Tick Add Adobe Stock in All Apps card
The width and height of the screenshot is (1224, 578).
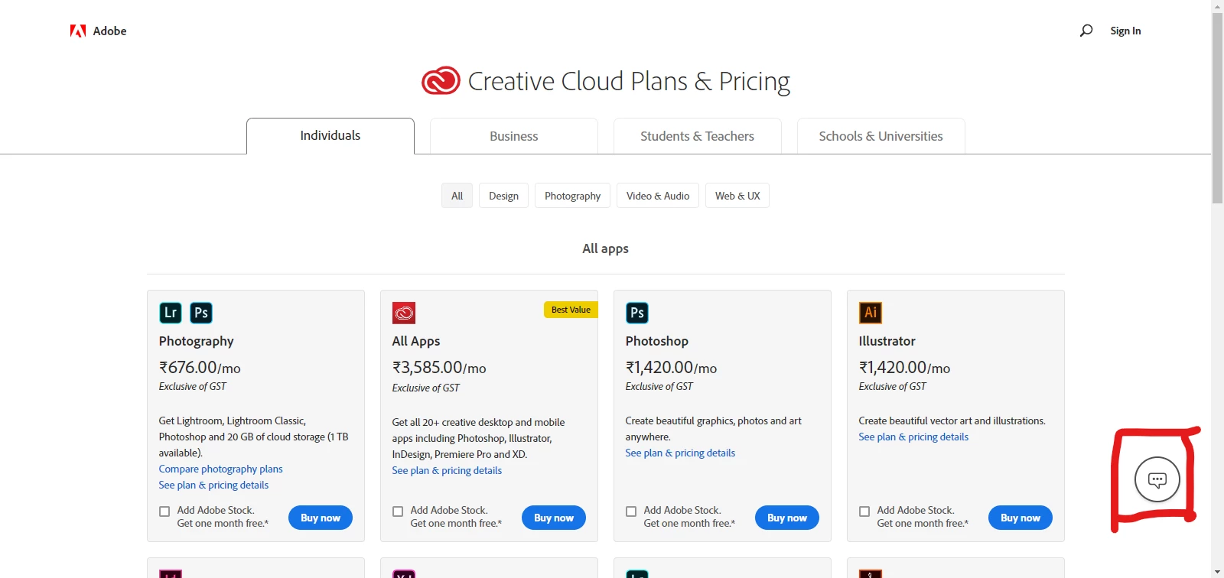point(398,511)
